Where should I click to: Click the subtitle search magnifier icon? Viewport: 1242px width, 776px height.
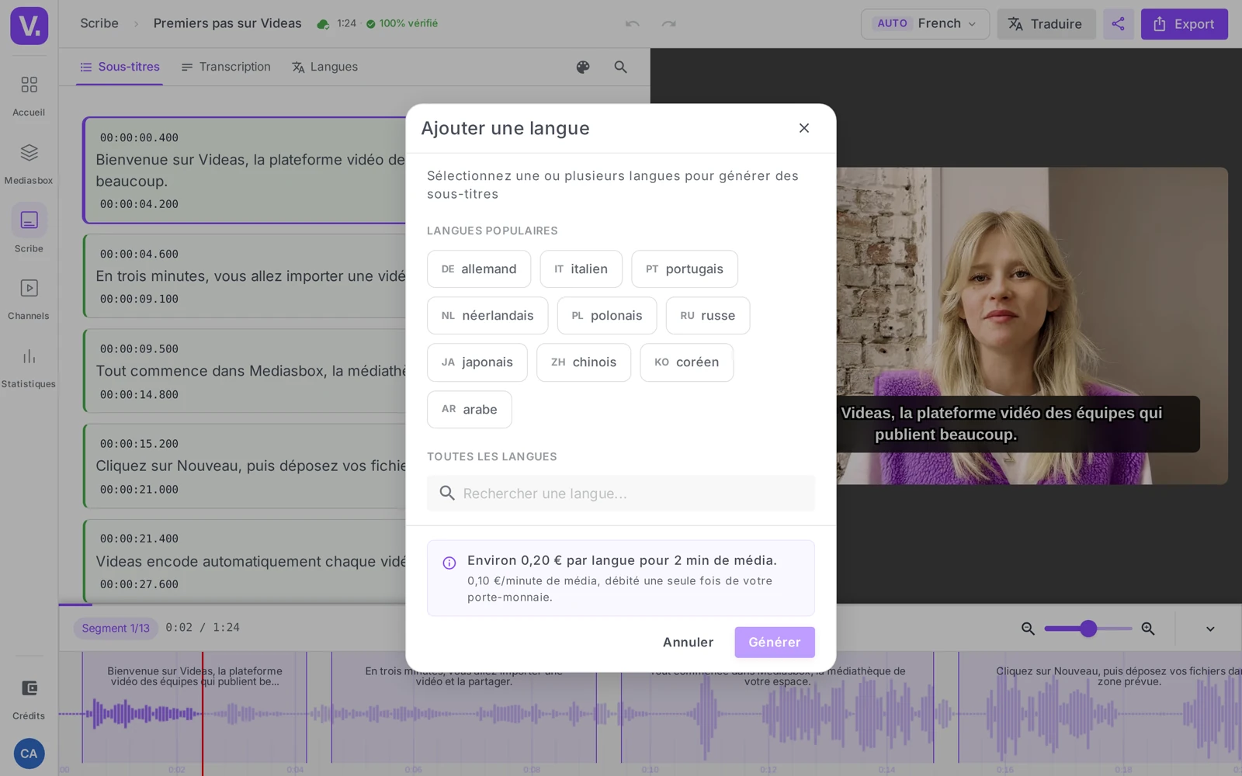pos(620,68)
